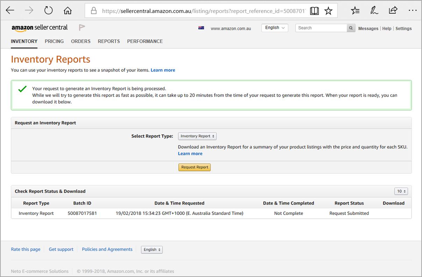Click Neto E-commerce Solutions footer text
The width and height of the screenshot is (422, 277).
click(x=40, y=271)
